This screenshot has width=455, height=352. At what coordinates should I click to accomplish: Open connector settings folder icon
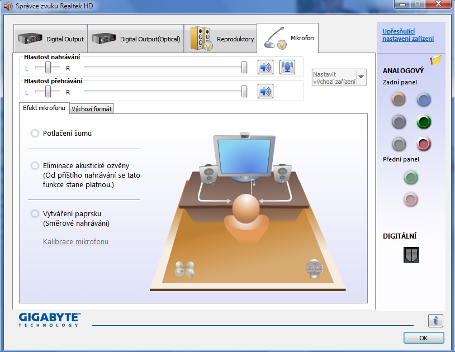pyautogui.click(x=436, y=60)
